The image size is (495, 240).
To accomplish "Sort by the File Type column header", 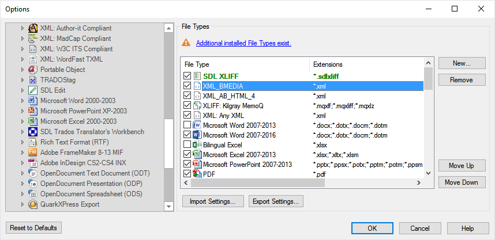I will point(245,64).
